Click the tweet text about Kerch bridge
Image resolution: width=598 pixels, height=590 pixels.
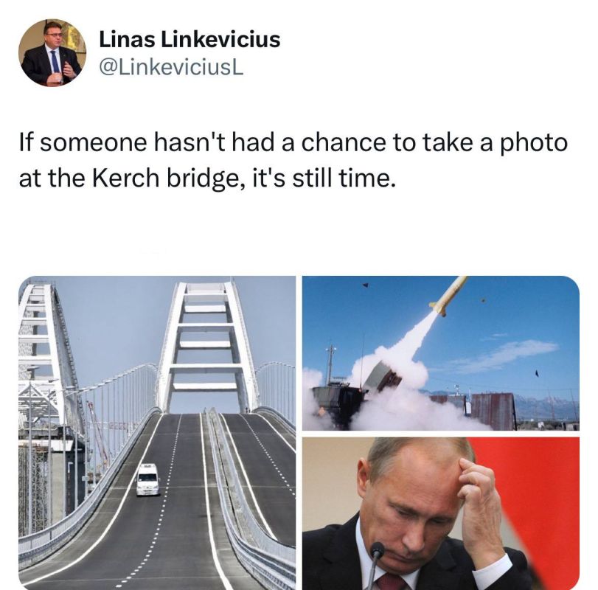[x=293, y=160]
